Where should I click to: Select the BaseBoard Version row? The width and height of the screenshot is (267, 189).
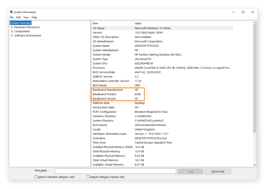[163, 99]
